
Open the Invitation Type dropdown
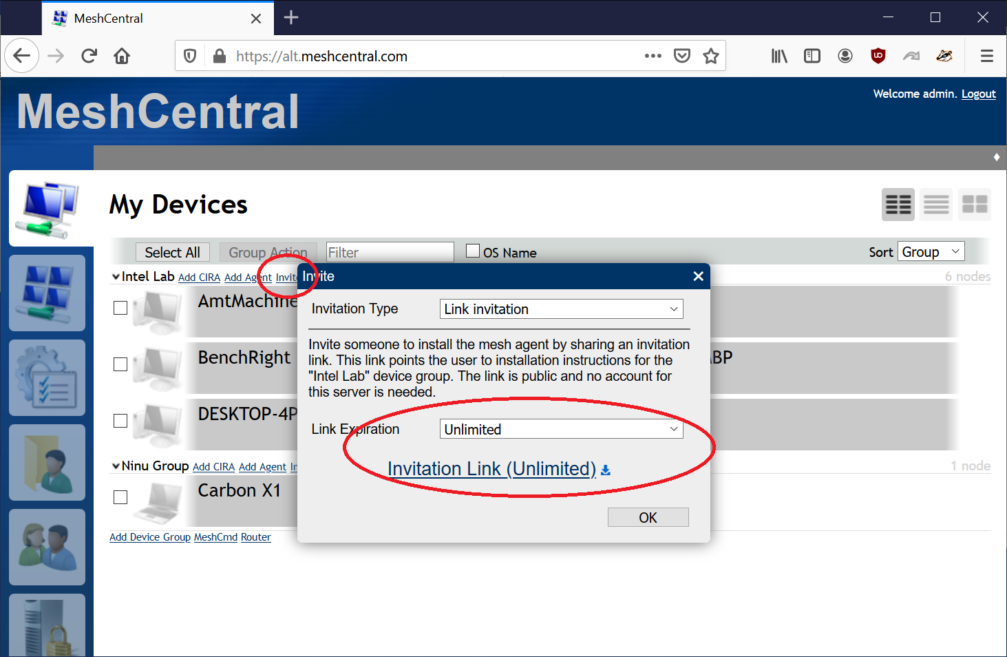coord(560,309)
